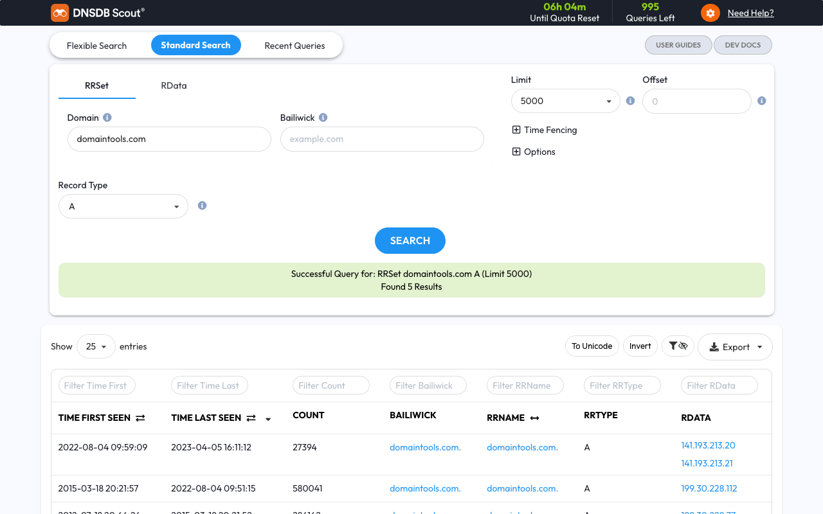Click the info icon beside Record Type
Image resolution: width=823 pixels, height=514 pixels.
pos(202,206)
